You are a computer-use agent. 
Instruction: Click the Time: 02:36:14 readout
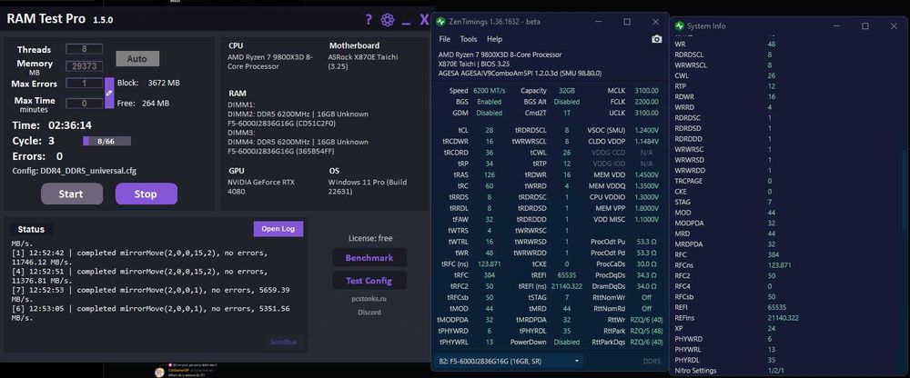click(52, 125)
